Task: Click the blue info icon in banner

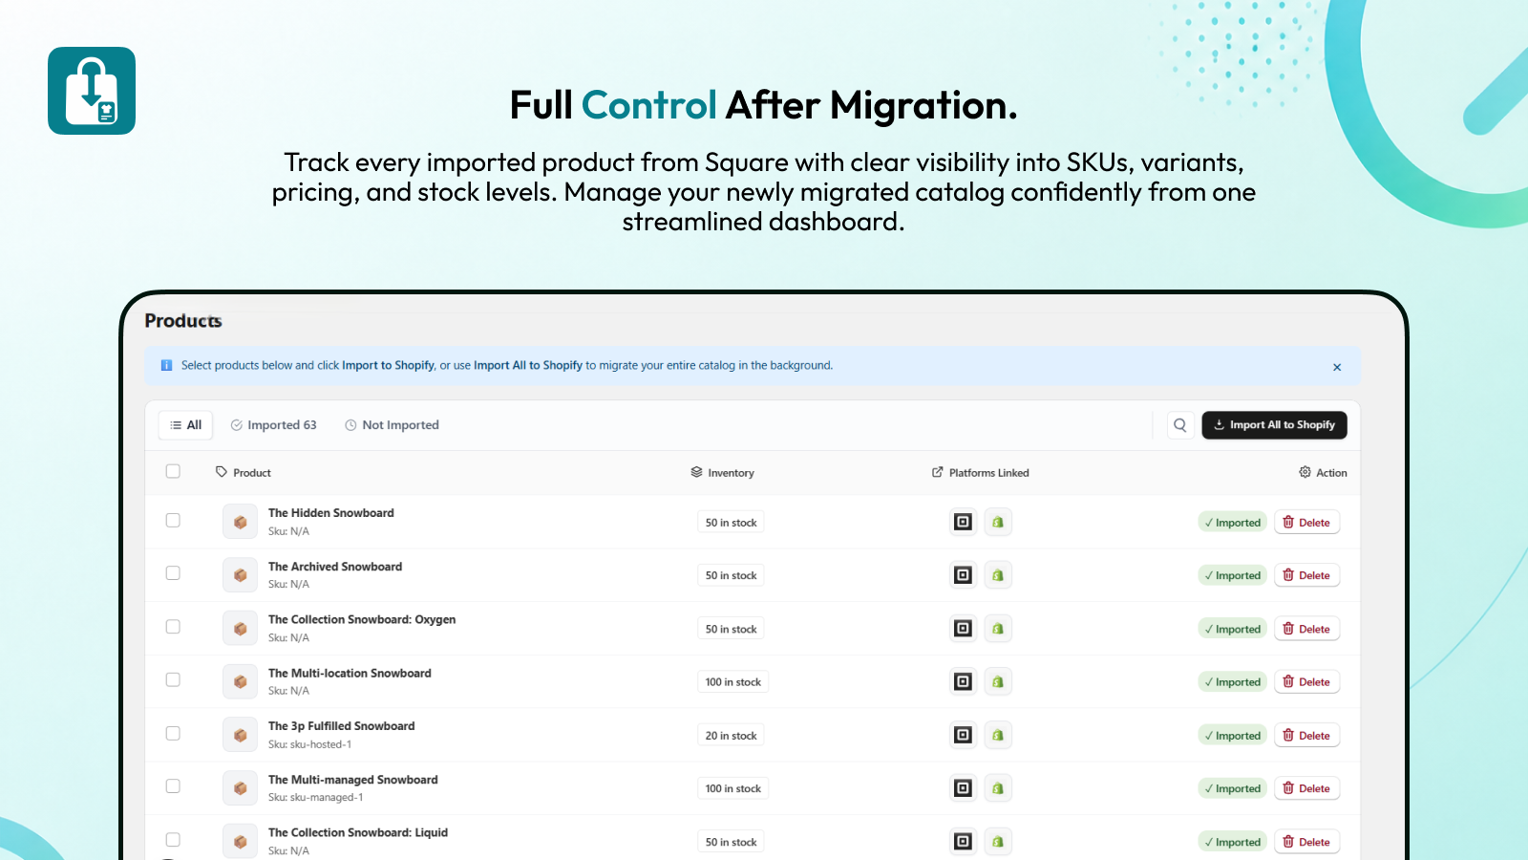Action: click(x=166, y=365)
